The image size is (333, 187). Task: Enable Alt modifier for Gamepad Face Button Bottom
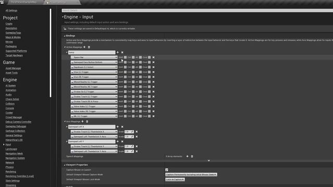coord(140,62)
